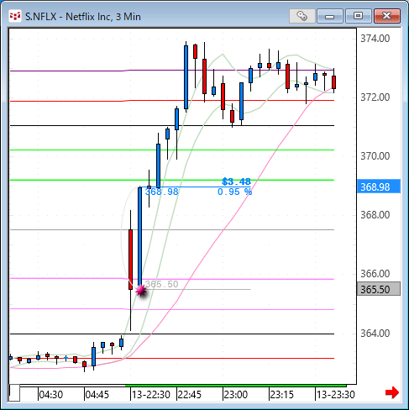
Task: Click the 366.00 price axis label
Action: 375,274
